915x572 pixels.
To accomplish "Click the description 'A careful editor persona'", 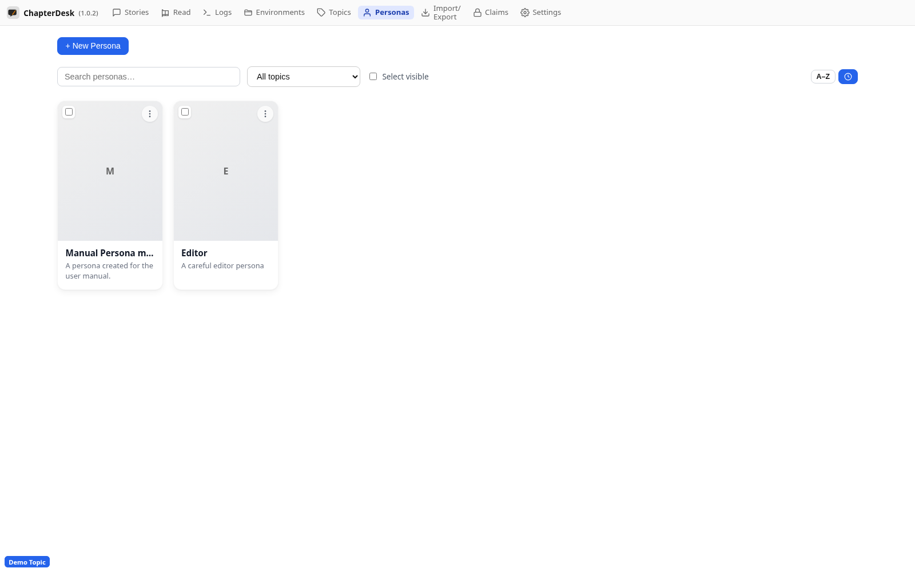I will click(x=222, y=265).
